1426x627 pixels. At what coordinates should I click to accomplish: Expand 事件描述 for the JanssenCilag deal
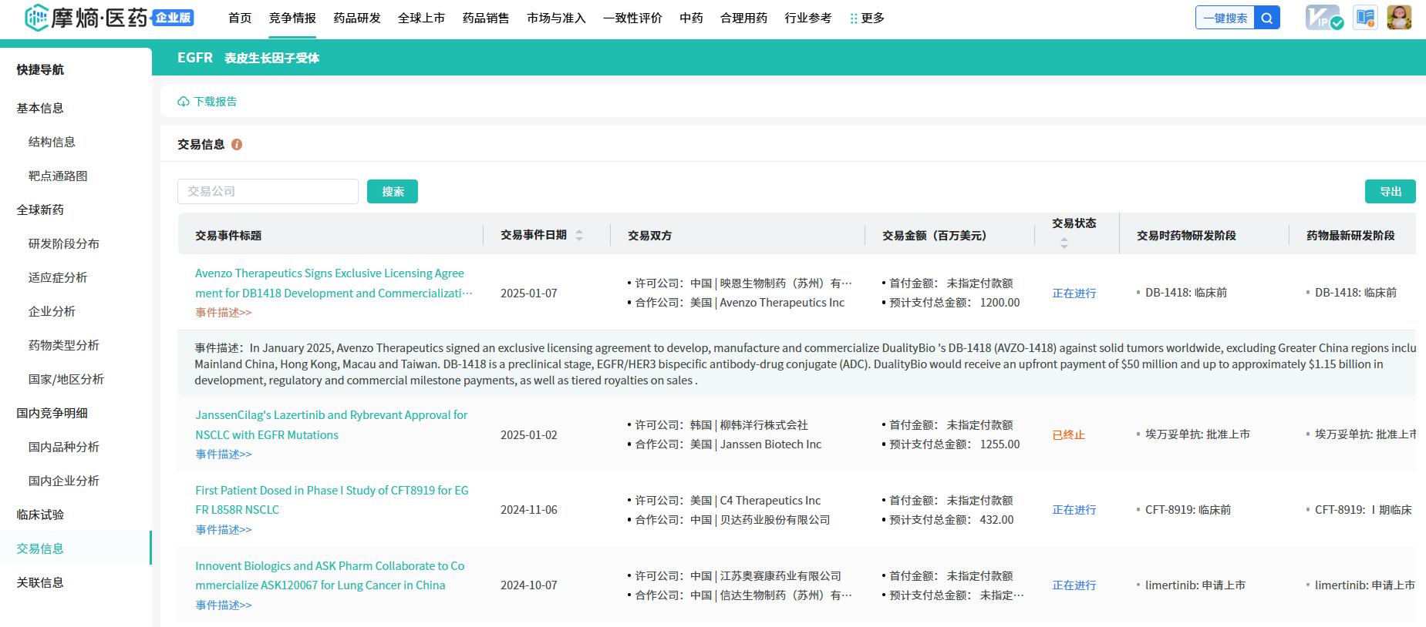(x=223, y=454)
